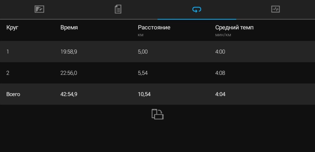Open the activity overview tab icon
The height and width of the screenshot is (152, 315).
[39, 9]
